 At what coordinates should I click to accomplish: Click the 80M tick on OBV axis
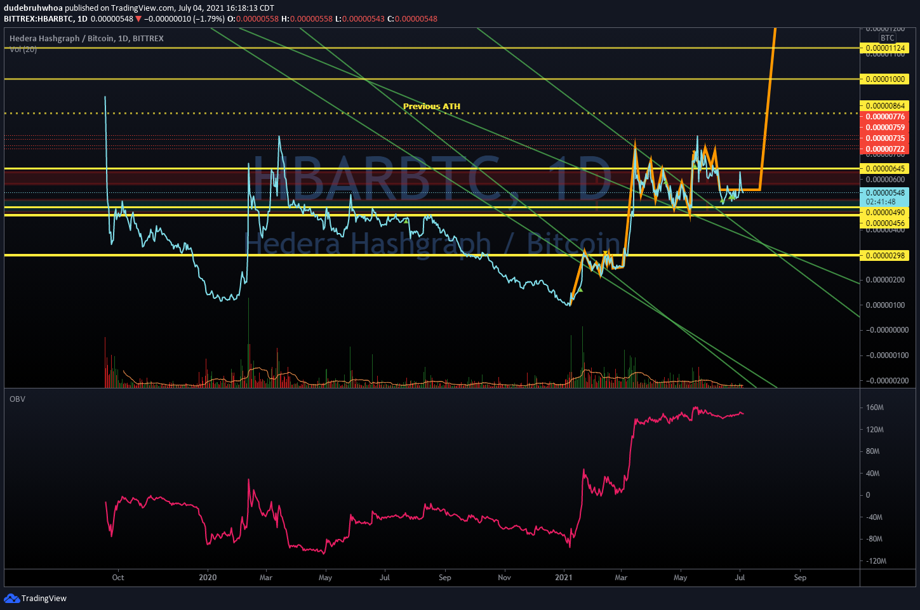click(873, 451)
